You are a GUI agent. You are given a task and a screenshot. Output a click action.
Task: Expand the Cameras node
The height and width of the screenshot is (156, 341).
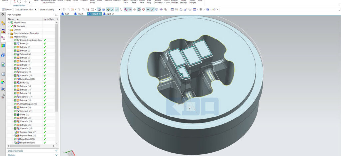(x=9, y=26)
